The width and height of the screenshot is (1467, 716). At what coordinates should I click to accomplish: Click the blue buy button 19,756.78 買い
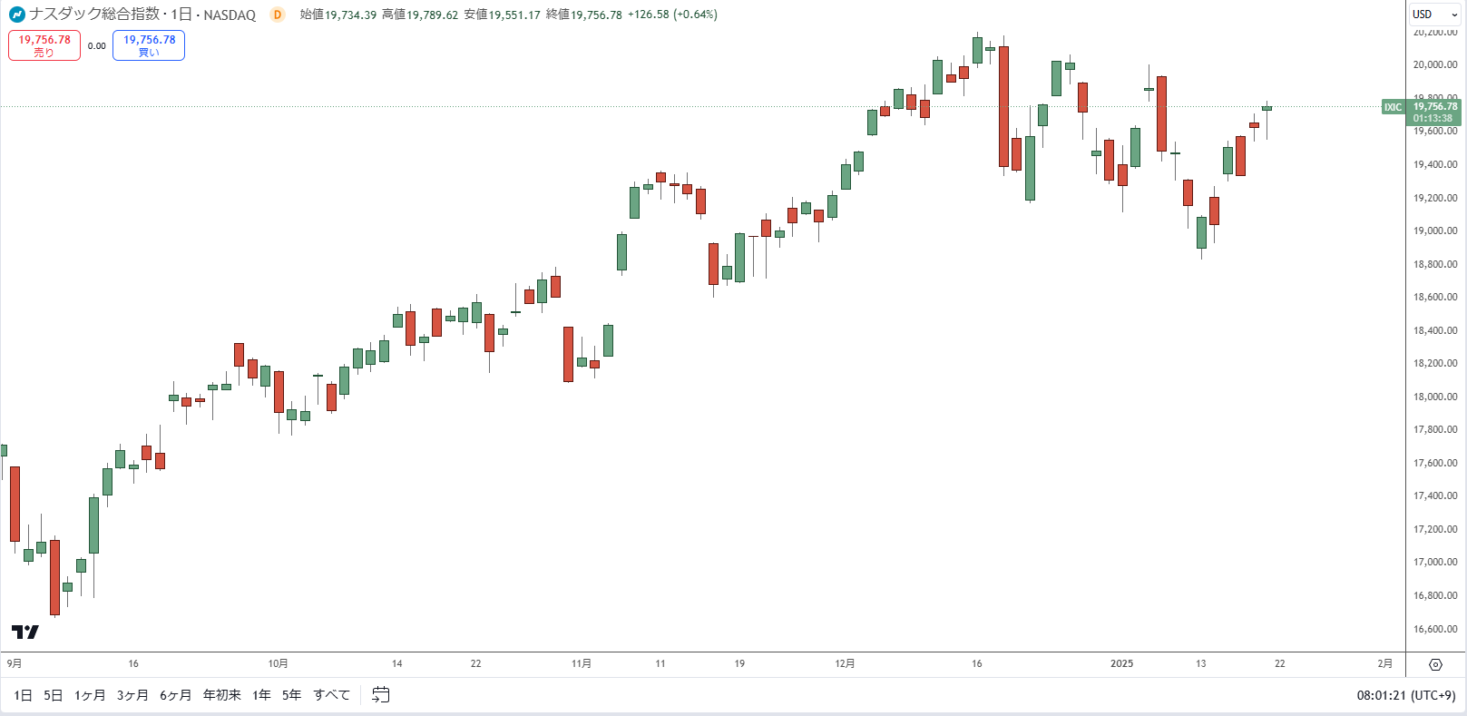pyautogui.click(x=149, y=45)
